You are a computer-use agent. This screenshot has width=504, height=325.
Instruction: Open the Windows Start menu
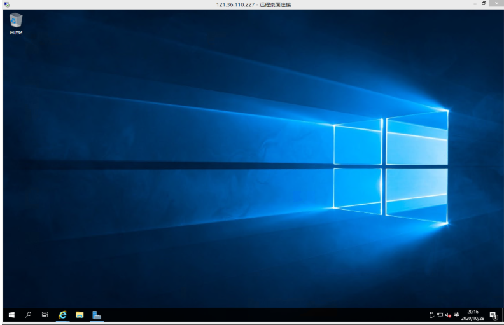coord(11,315)
